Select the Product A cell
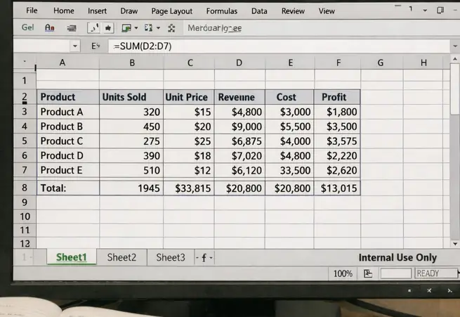 click(67, 112)
